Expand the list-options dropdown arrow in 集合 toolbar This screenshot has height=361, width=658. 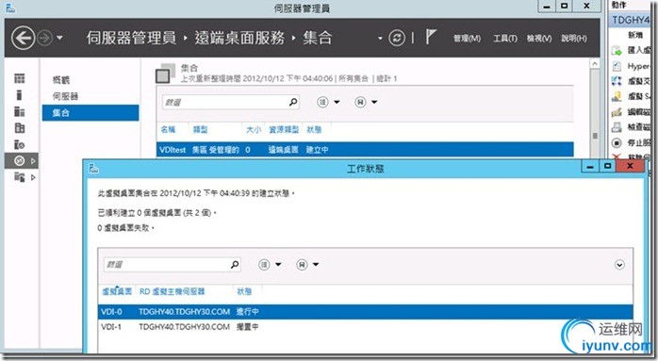pyautogui.click(x=337, y=102)
